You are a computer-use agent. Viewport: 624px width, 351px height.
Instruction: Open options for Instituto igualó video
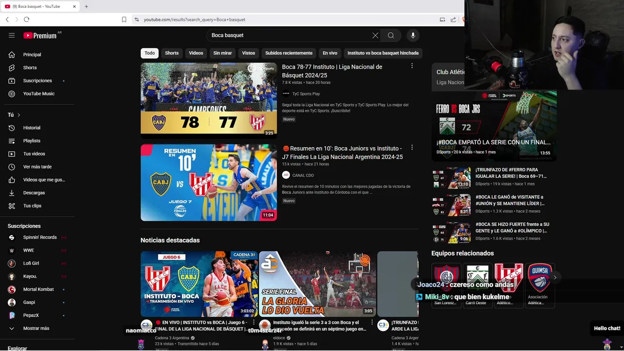372,322
